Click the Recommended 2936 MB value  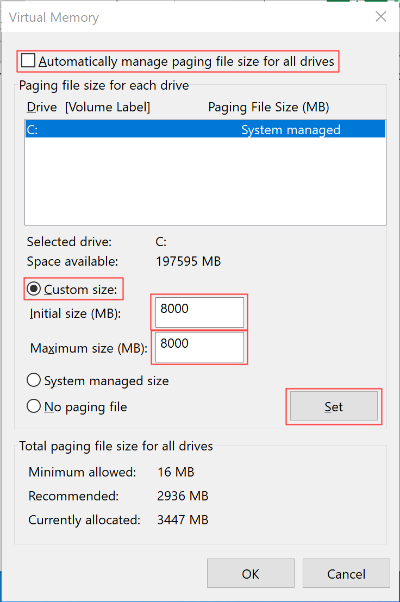183,496
